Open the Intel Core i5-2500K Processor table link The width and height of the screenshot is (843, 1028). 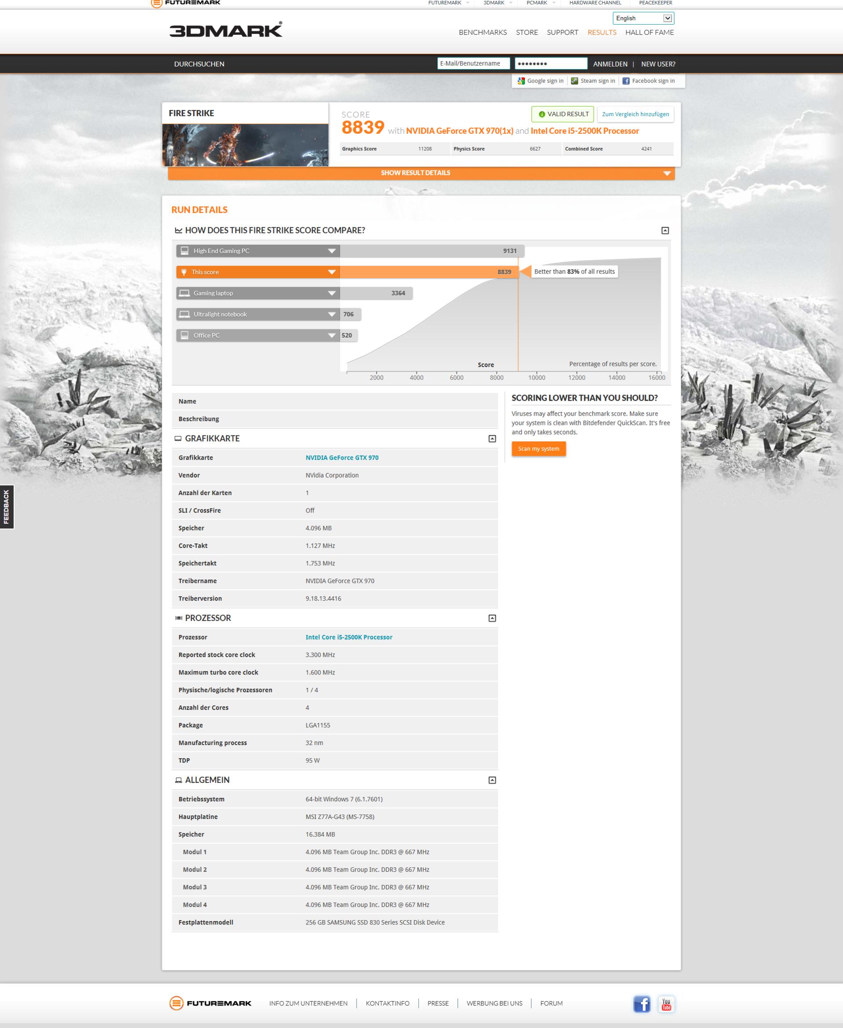[349, 637]
